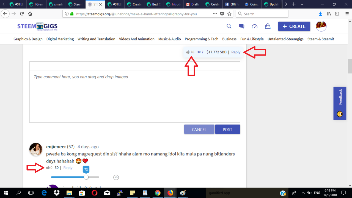
Task: Bookmark this page with the star icon
Action: tap(229, 14)
